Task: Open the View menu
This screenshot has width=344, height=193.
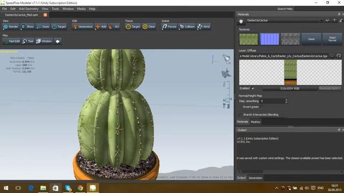Action: (45, 9)
